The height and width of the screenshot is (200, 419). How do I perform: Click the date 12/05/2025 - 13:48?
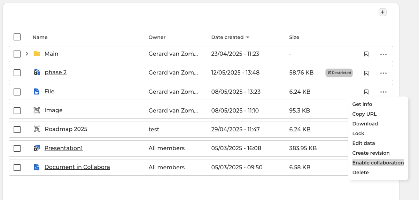[235, 72]
